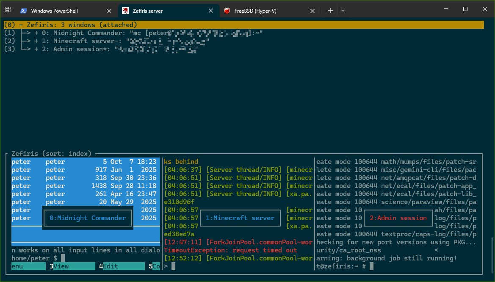Select window 0: Midnight Commander row
Image resolution: width=495 pixels, height=282 pixels.
(x=133, y=33)
